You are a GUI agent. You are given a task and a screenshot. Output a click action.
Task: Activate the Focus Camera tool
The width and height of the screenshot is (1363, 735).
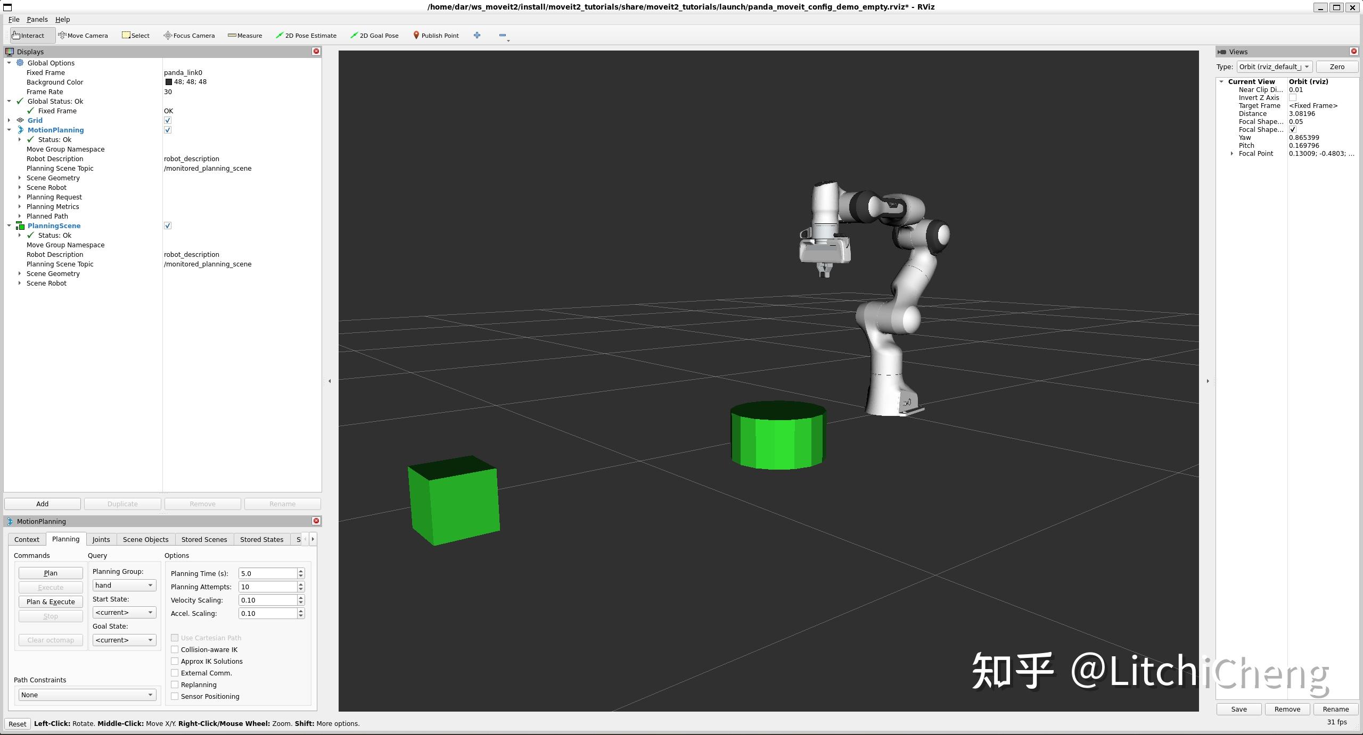[x=189, y=35]
